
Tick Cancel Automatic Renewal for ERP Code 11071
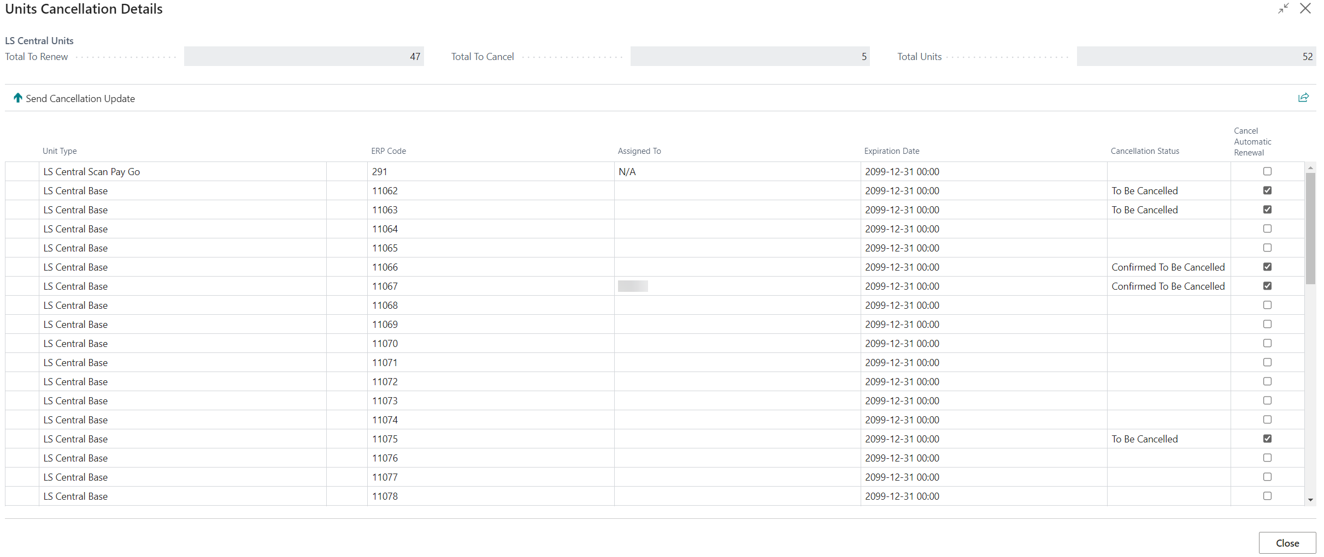coord(1267,362)
